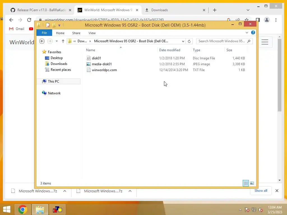This screenshot has width=287, height=215.
Task: Close the Chrome downloads bar
Action: point(277,191)
